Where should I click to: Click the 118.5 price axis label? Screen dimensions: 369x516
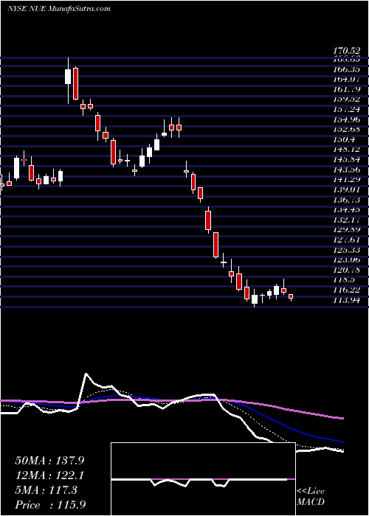(345, 280)
